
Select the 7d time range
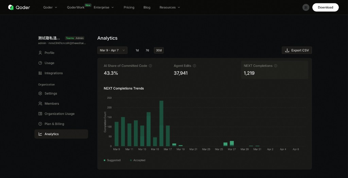pos(147,50)
